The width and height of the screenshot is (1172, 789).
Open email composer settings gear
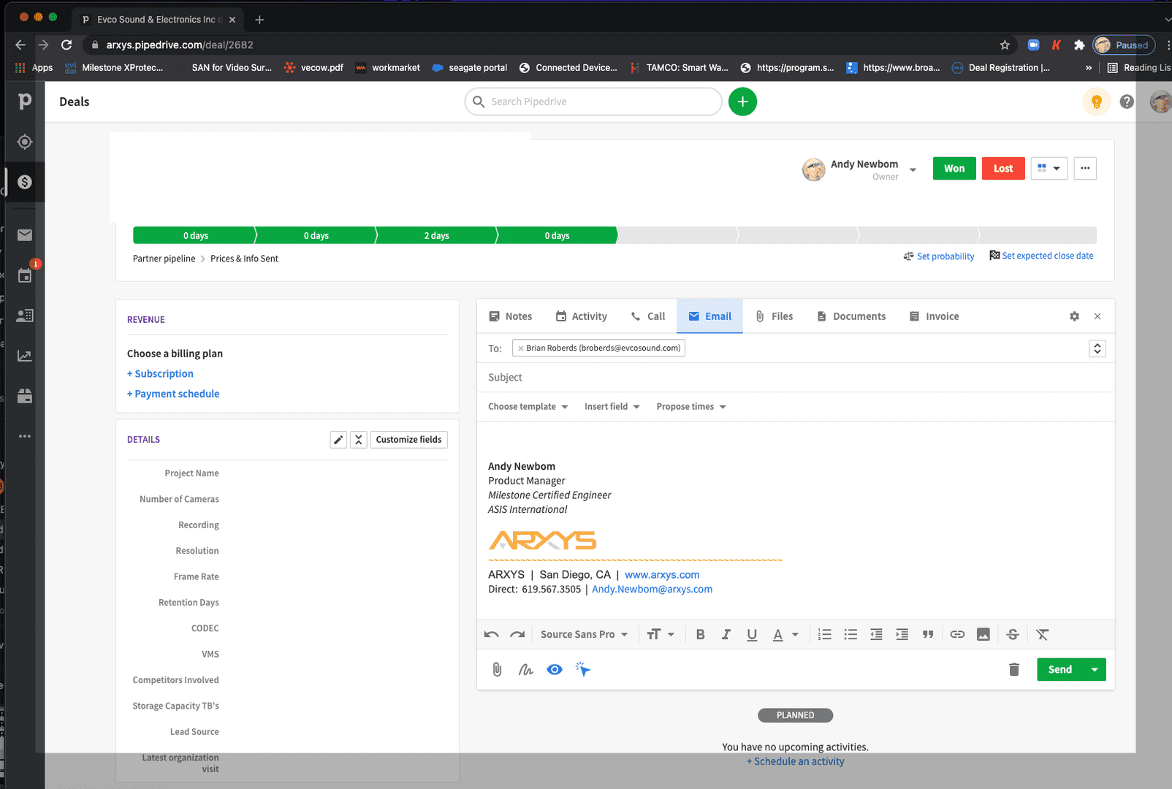click(x=1074, y=316)
